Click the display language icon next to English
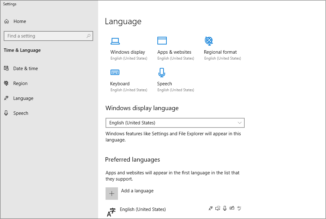326x219 pixels. pyautogui.click(x=211, y=208)
